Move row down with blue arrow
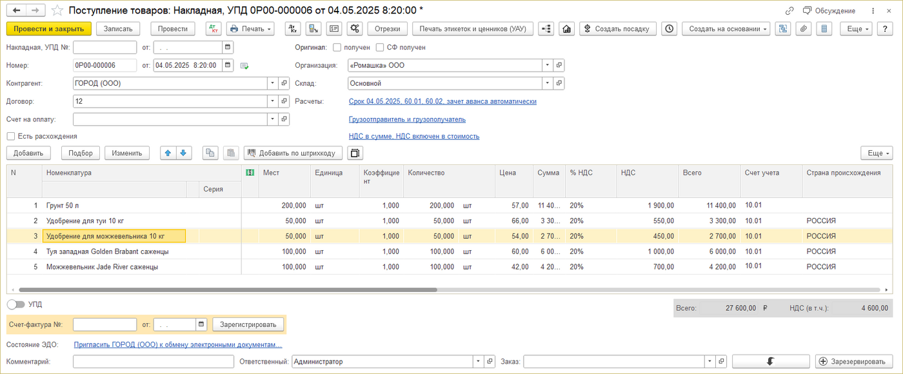Screen dimensions: 903x374 pyautogui.click(x=183, y=153)
